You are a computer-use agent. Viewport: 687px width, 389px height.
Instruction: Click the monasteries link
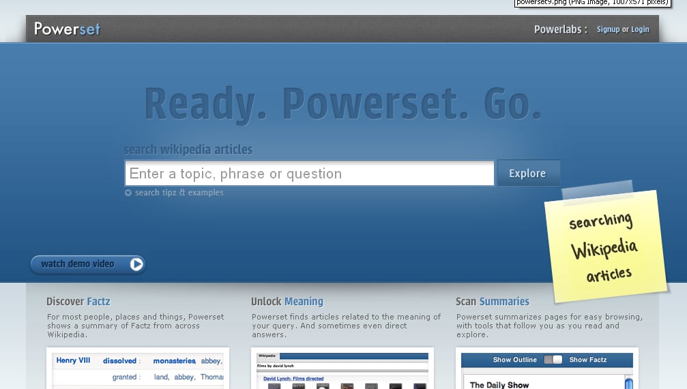(174, 360)
